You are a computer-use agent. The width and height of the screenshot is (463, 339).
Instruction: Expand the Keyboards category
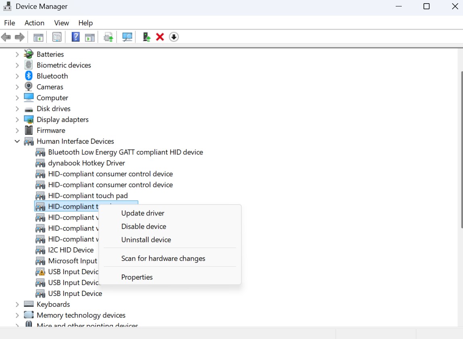[17, 304]
